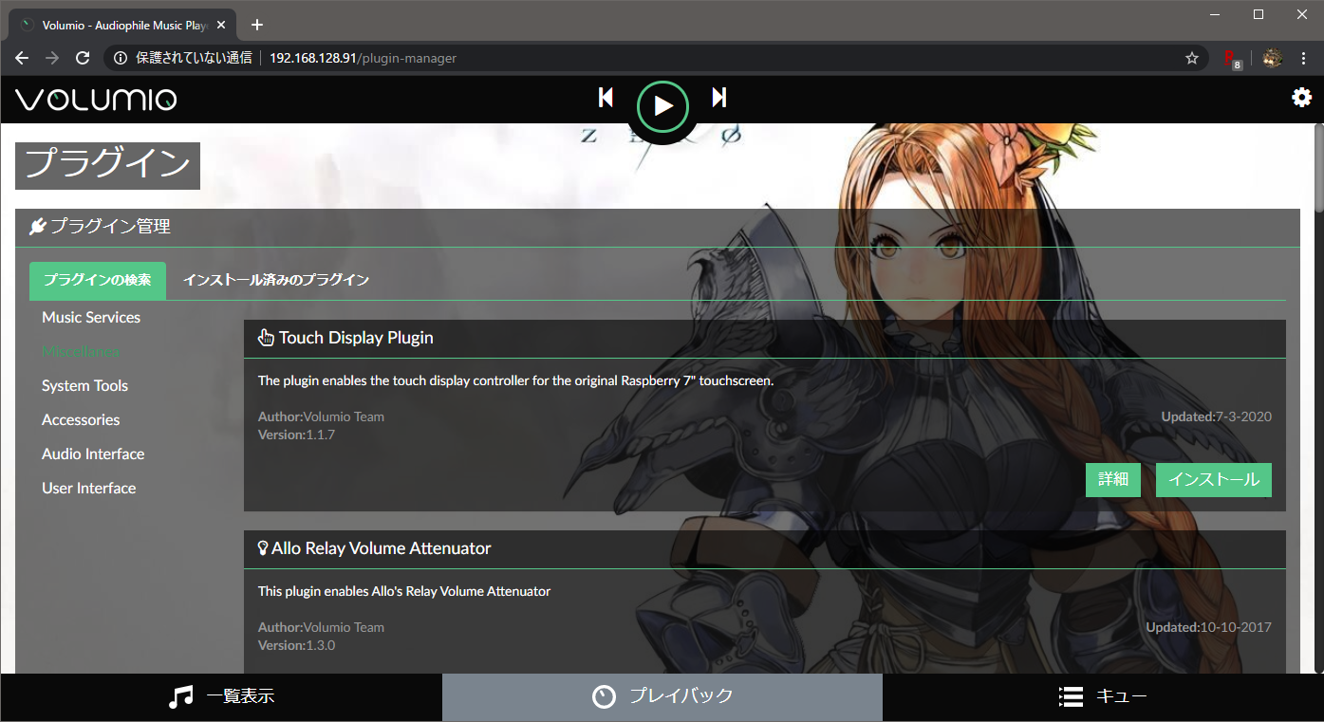Switch to インストール済みのプラグイン tab
This screenshot has height=722, width=1324.
click(x=276, y=280)
